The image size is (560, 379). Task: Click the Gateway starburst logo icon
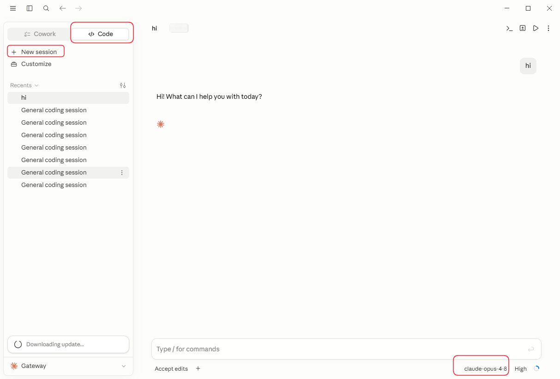pyautogui.click(x=14, y=366)
